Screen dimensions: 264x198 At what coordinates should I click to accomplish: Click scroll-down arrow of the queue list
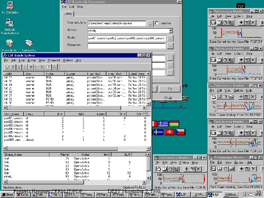pyautogui.click(x=148, y=178)
